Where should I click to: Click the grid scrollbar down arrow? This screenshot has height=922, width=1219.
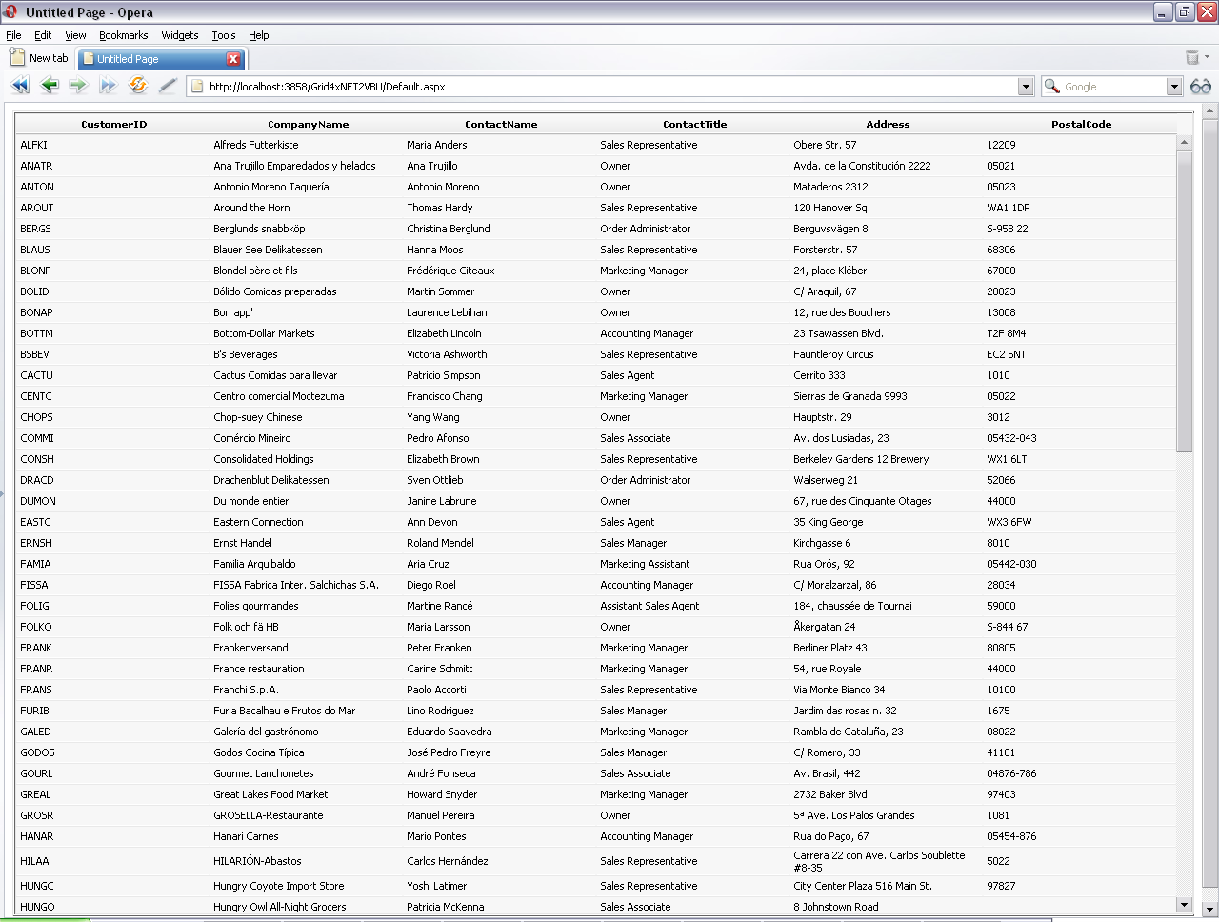pos(1185,905)
